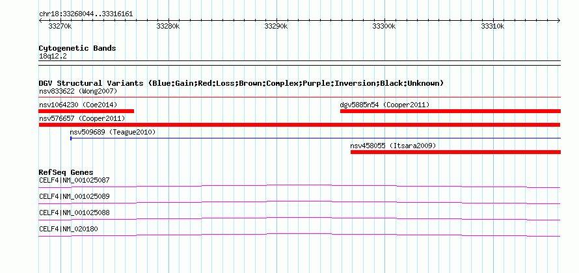Viewport: 579px width, 273px height.
Task: Click the right arrowhead of the ruler
Action: tap(559, 21)
